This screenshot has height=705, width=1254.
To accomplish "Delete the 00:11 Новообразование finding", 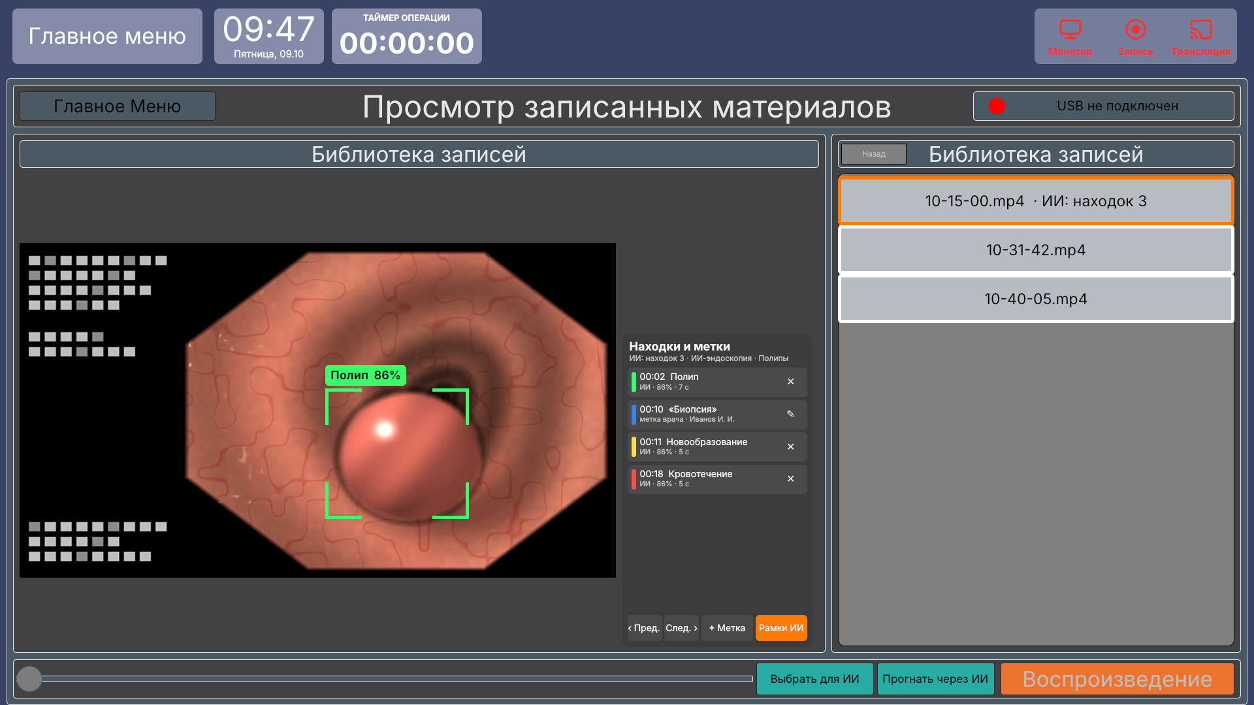I will coord(790,447).
